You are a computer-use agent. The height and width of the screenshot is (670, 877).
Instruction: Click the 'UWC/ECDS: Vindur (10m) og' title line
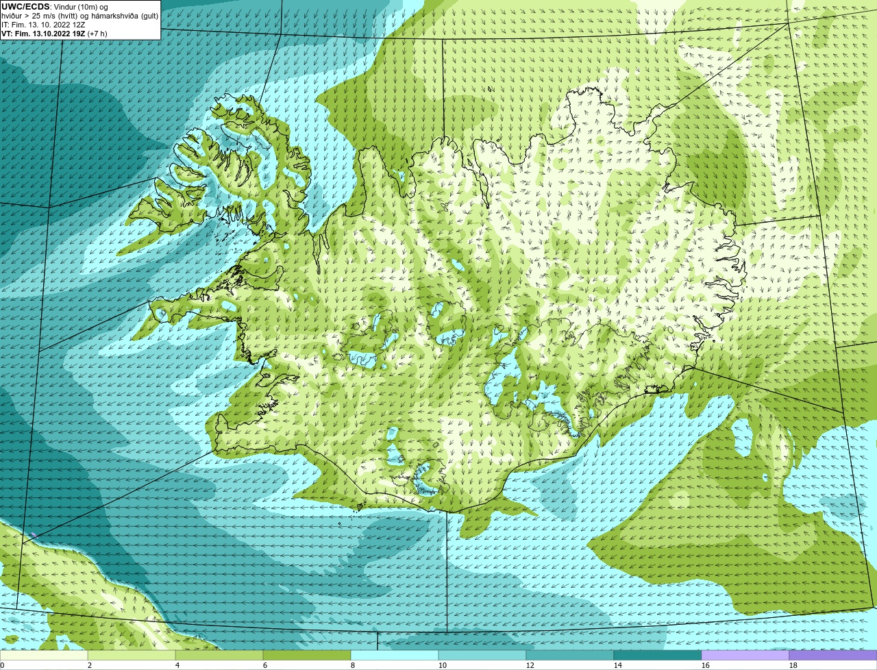(x=55, y=7)
